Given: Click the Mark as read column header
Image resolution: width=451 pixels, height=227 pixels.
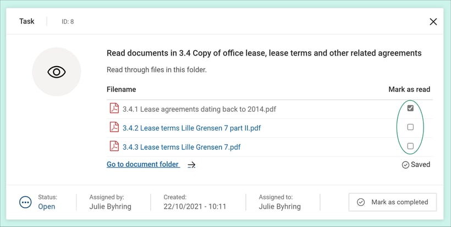Looking at the screenshot, I should (x=409, y=89).
